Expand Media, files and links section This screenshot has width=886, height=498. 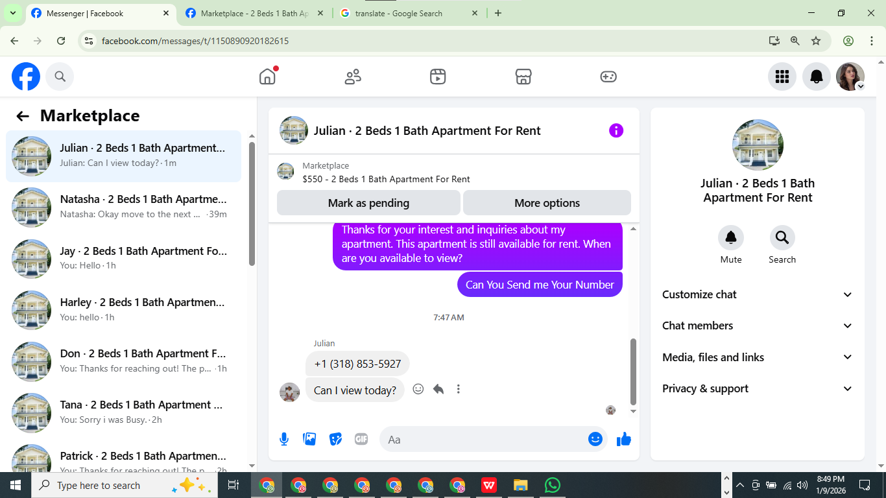[x=757, y=357]
